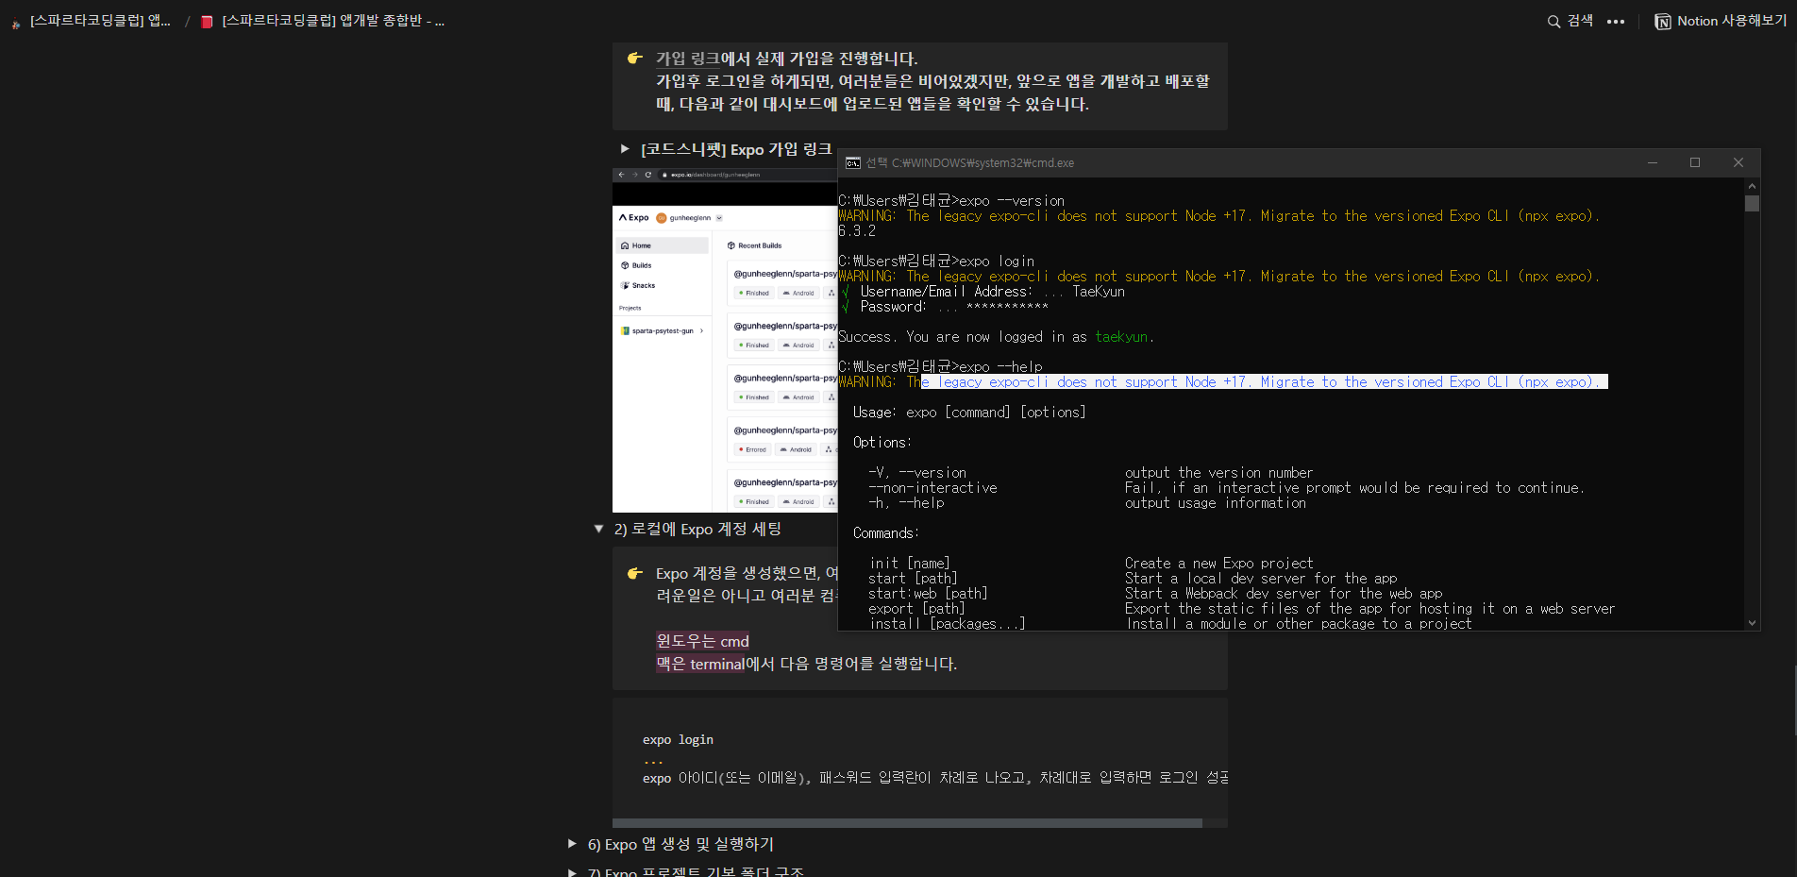The image size is (1797, 877).
Task: Open the Expo dashboard screenshot image
Action: 725,341
